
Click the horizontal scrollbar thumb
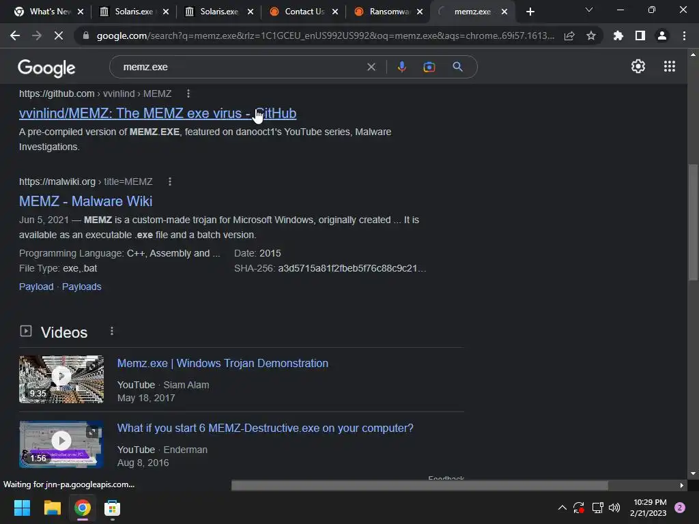[x=420, y=485]
